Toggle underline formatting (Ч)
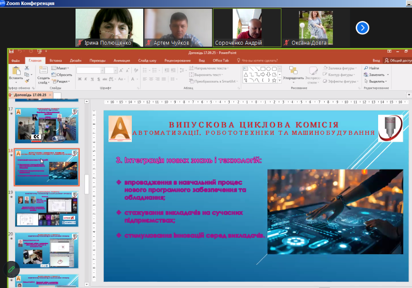This screenshot has width=412, height=288. click(92, 79)
